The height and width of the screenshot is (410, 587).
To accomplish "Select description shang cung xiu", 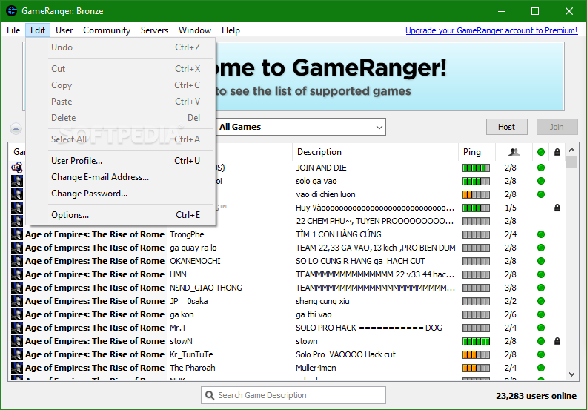I will click(322, 302).
